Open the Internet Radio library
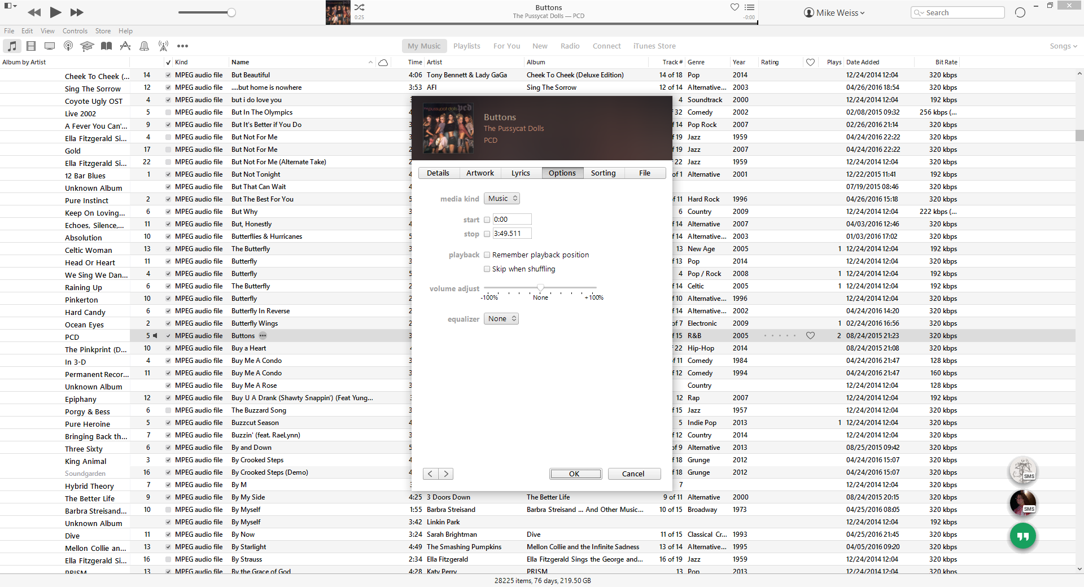 click(163, 46)
